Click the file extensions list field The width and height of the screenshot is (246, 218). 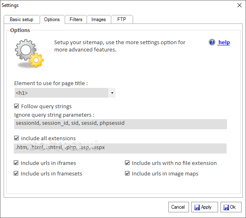tap(120, 148)
